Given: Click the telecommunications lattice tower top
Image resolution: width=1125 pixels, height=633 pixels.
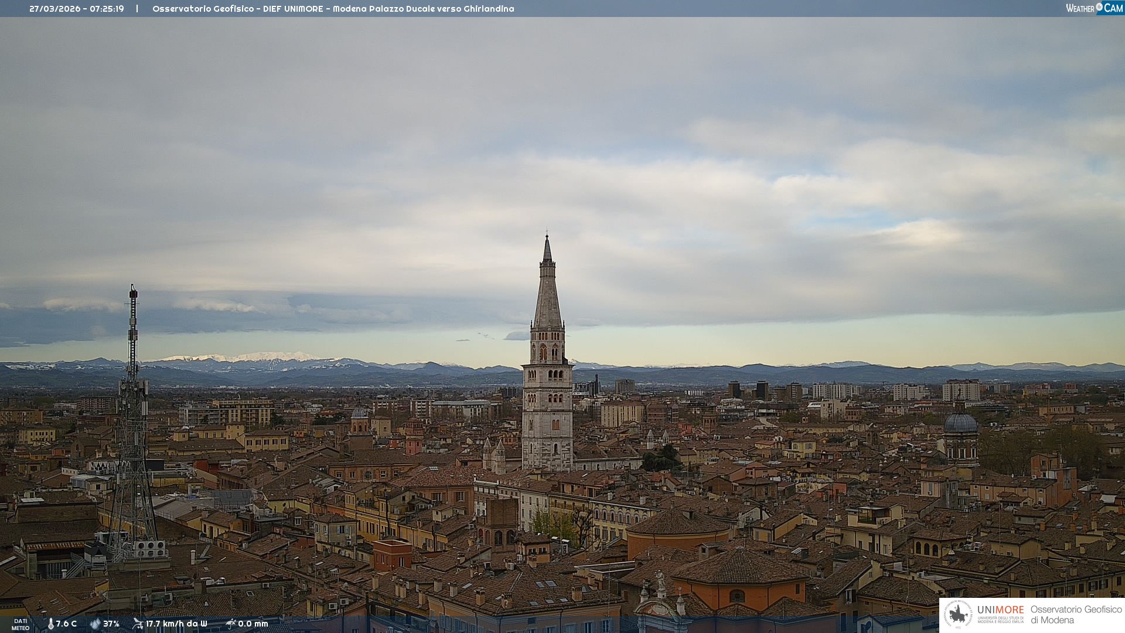Looking at the screenshot, I should coord(133,291).
